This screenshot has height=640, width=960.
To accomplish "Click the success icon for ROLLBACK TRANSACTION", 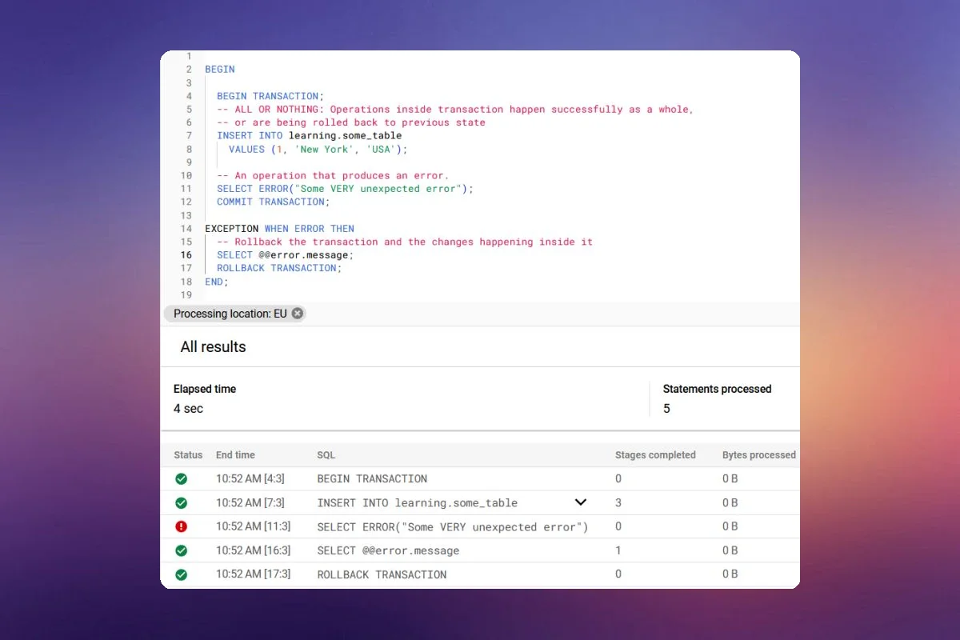I will [181, 574].
